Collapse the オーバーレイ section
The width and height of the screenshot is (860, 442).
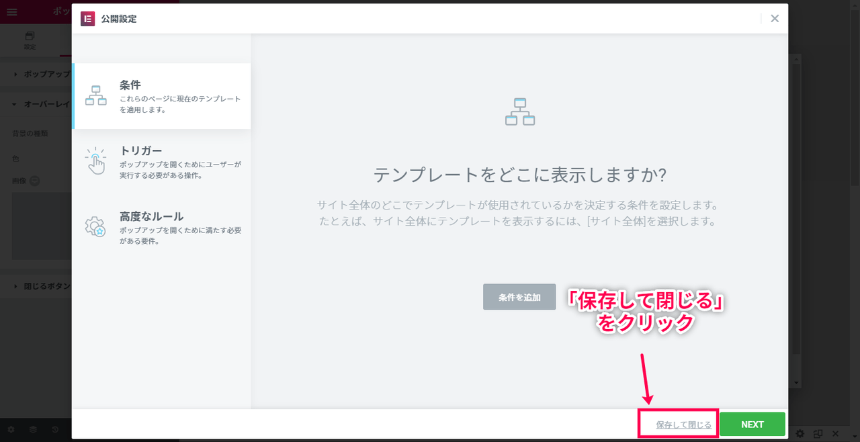40,104
